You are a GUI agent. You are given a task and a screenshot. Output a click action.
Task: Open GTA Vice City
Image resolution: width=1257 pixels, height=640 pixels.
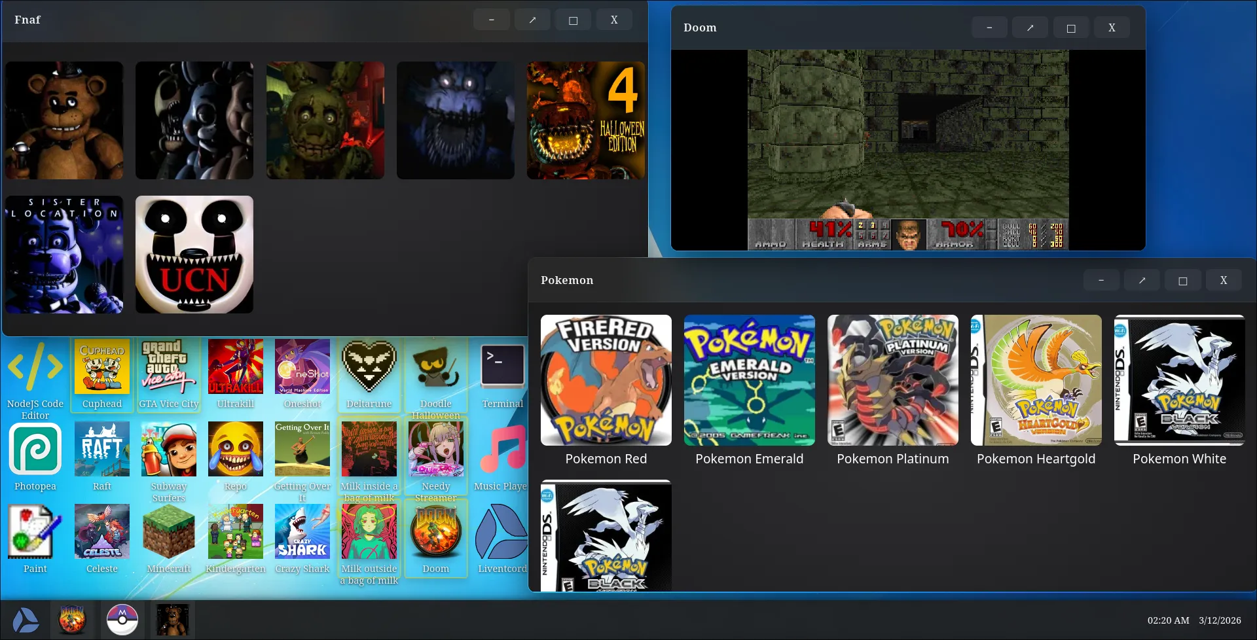[x=168, y=366]
